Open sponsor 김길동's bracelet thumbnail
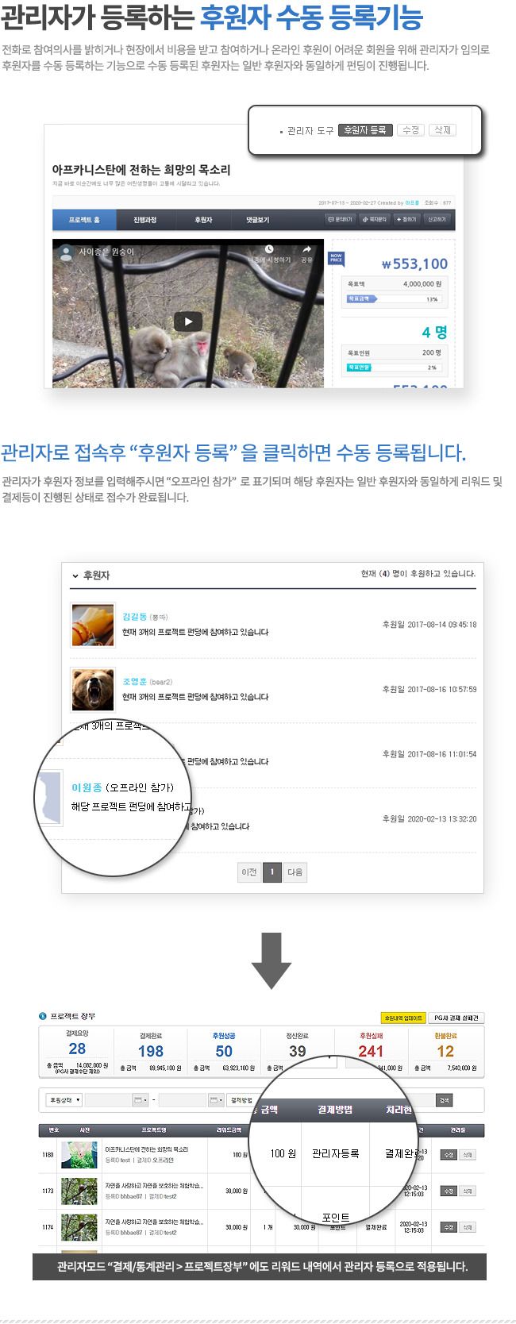The height and width of the screenshot is (1324, 516). coord(93,624)
